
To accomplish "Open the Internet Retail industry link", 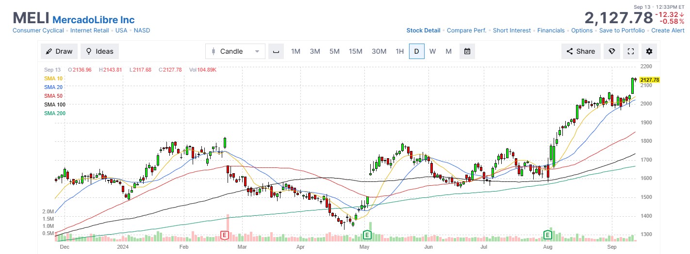I will (x=90, y=30).
